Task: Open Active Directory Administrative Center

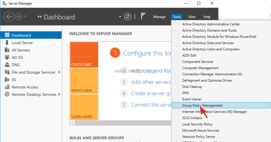Action: point(211,24)
